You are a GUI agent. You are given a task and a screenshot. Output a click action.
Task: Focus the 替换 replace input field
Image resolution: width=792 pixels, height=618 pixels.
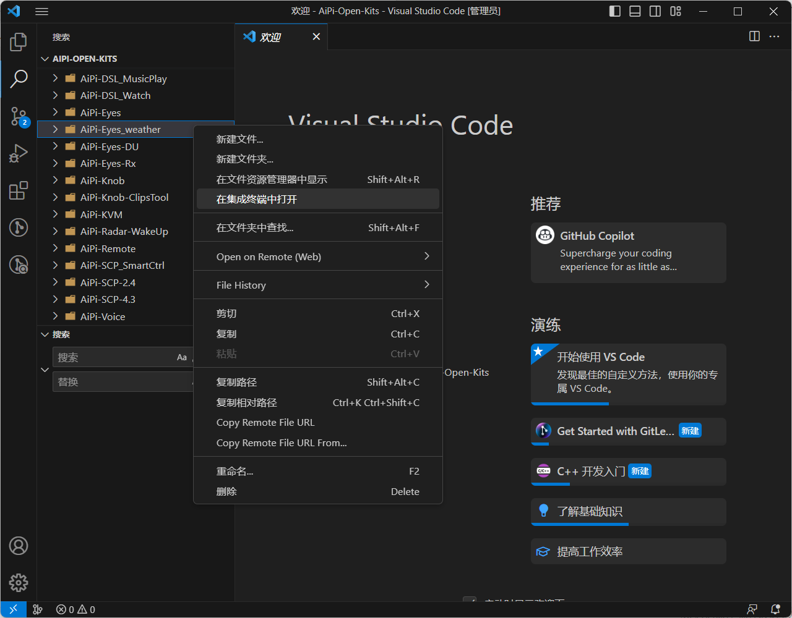[124, 382]
